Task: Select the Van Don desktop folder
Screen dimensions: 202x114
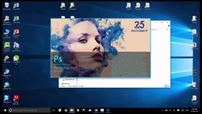Action: (148, 6)
